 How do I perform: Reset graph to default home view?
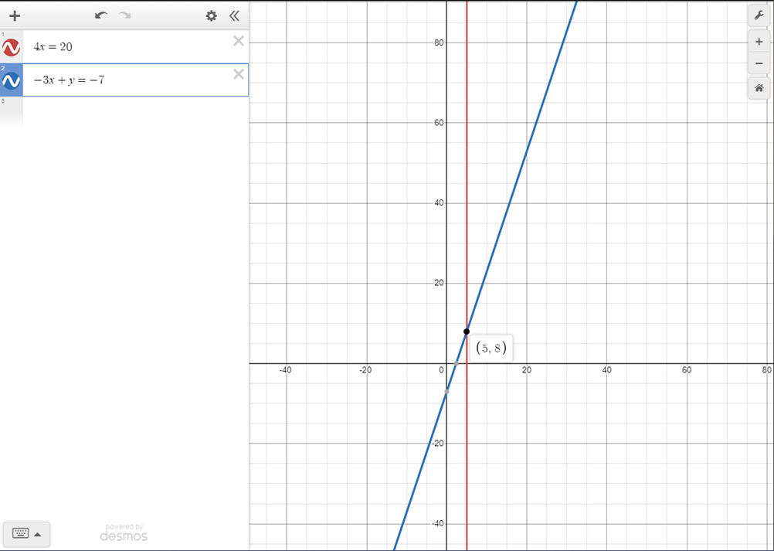coord(759,88)
